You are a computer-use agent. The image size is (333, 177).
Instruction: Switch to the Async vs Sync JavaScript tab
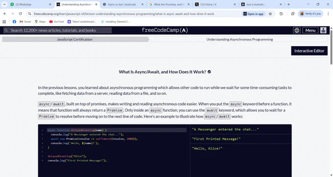click(x=122, y=4)
